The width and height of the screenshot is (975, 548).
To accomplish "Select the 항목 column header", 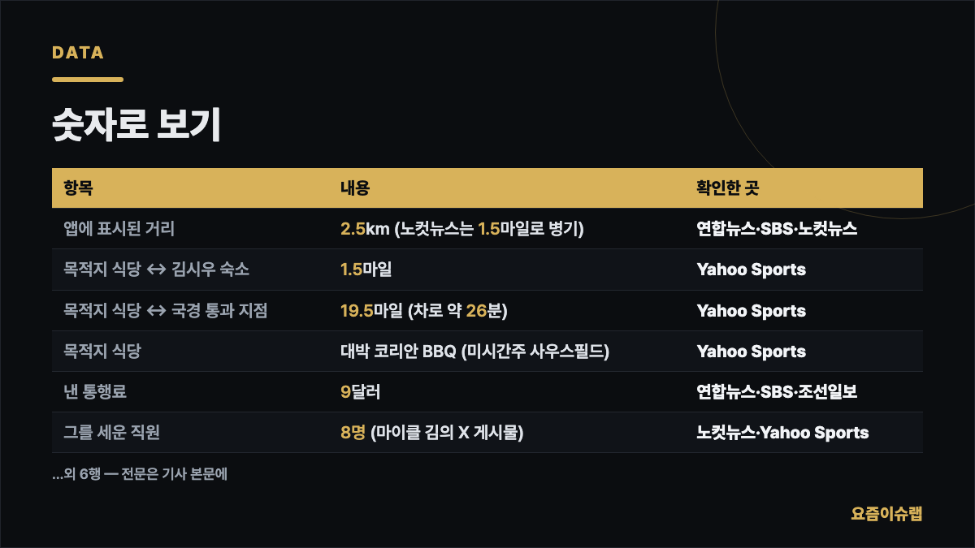I will 78,188.
